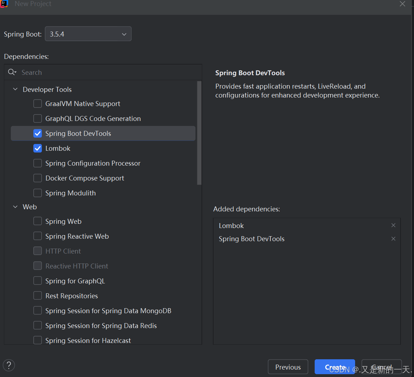
Task: Uncheck Spring Boot DevTools
Action: coord(38,133)
